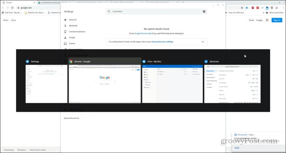This screenshot has width=286, height=153.
Task: Switch to Files - My files preview
Action: click(172, 82)
